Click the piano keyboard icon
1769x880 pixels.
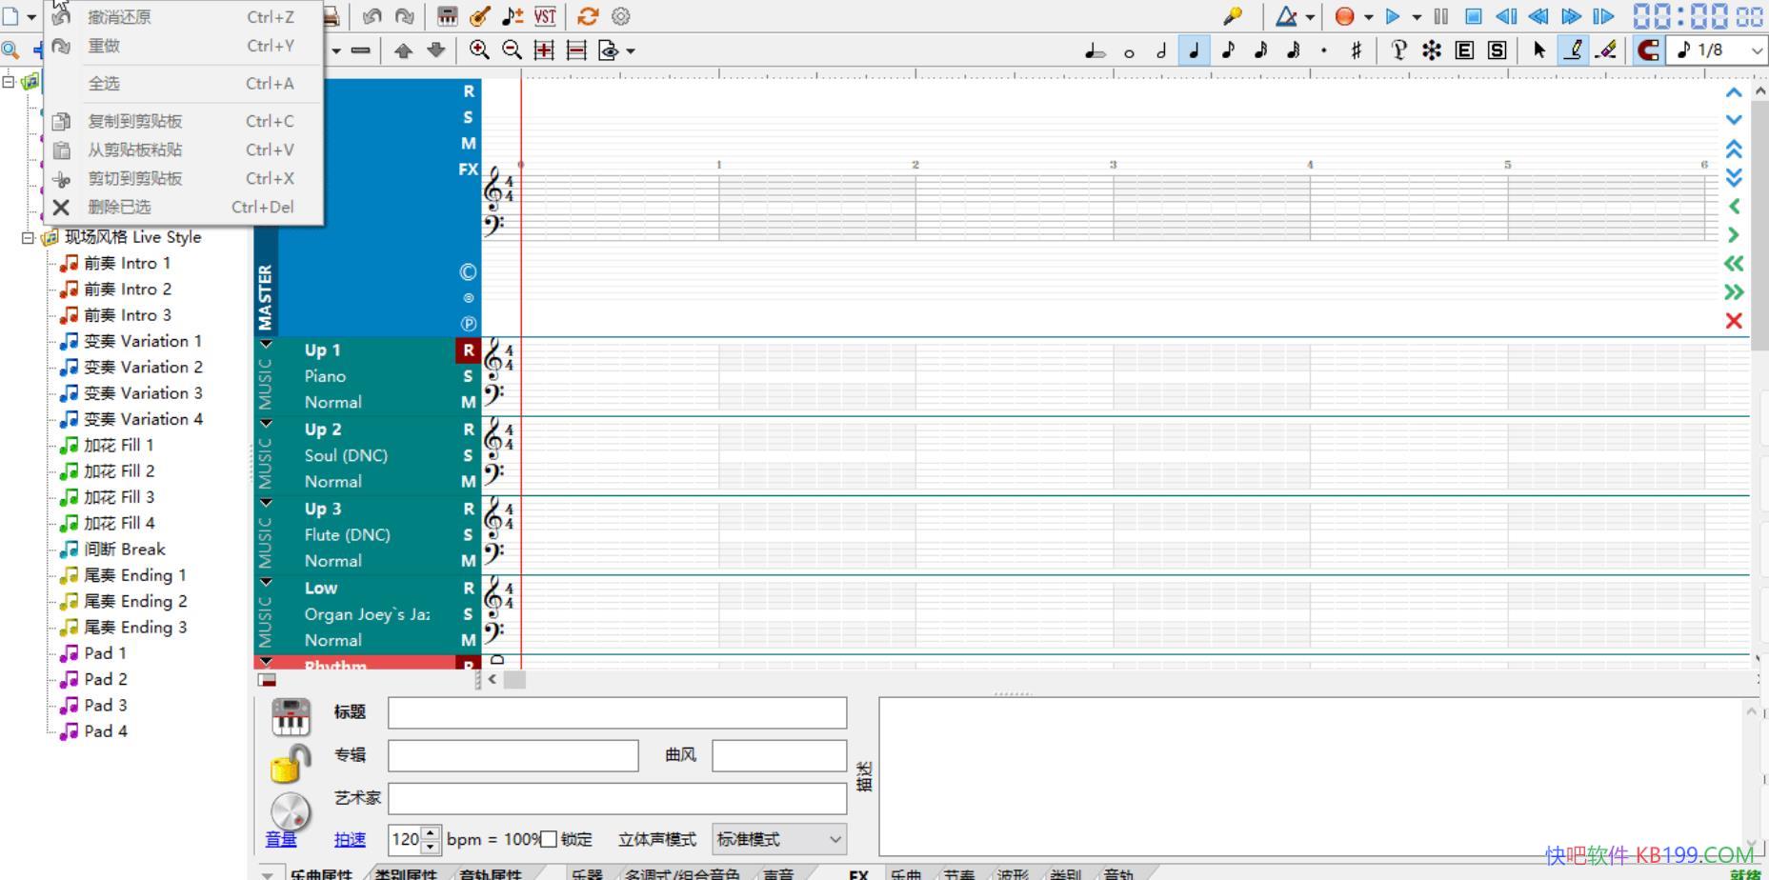tap(445, 16)
